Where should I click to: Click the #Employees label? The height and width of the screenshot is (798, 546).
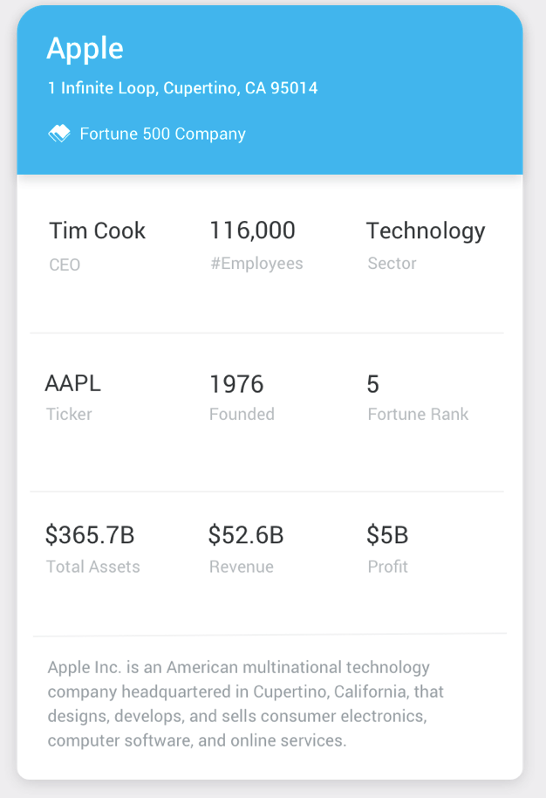pyautogui.click(x=256, y=264)
